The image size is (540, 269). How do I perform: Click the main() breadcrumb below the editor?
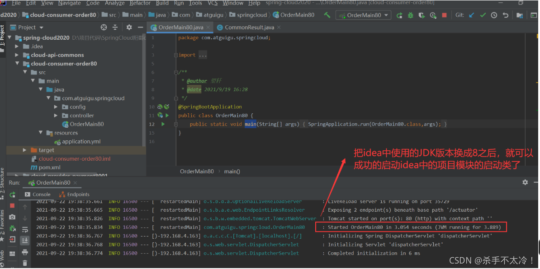tap(232, 171)
